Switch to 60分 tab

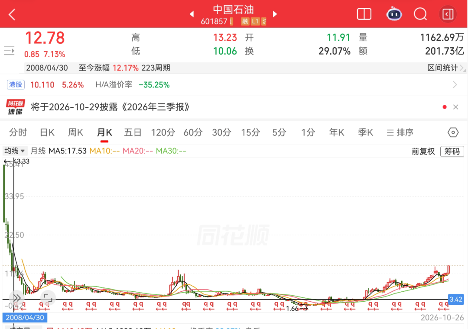click(193, 132)
